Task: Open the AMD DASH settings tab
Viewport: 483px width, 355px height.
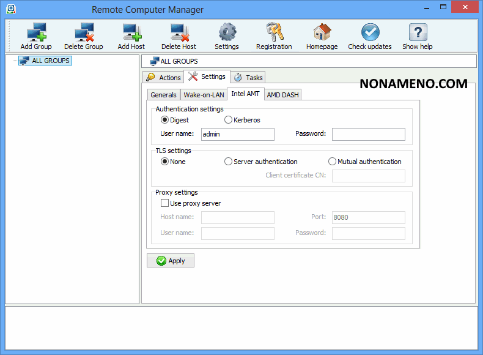Action: click(282, 95)
